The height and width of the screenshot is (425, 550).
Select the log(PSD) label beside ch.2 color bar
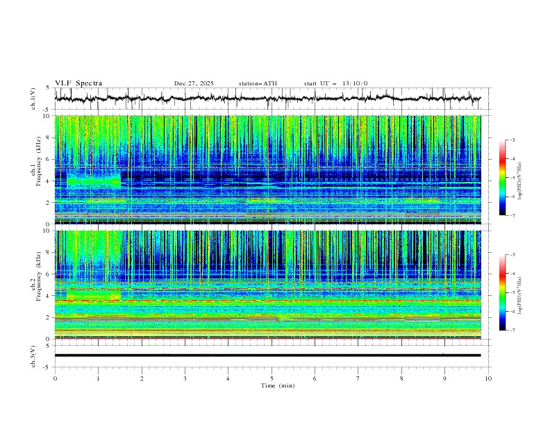tap(520, 296)
